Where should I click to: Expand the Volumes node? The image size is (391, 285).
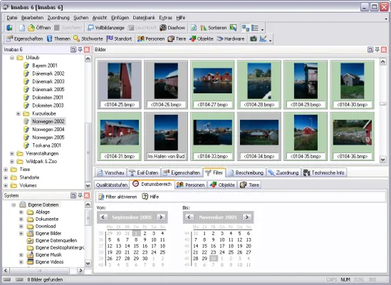pyautogui.click(x=6, y=185)
